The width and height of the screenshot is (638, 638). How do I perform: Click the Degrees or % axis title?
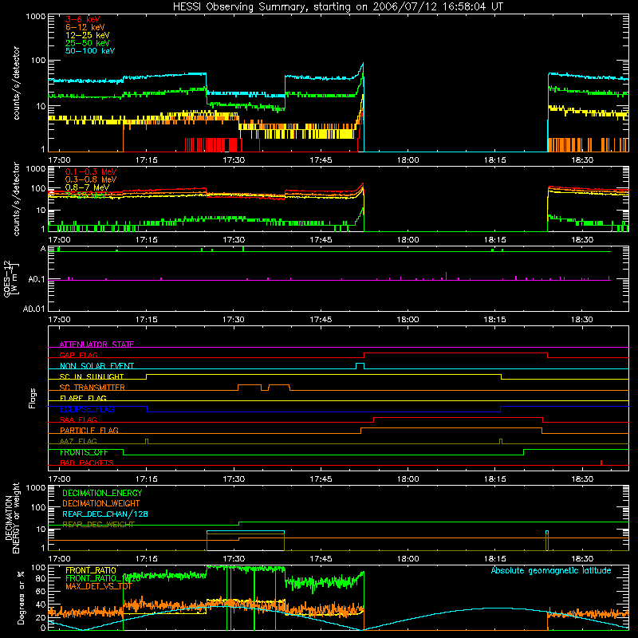21,597
